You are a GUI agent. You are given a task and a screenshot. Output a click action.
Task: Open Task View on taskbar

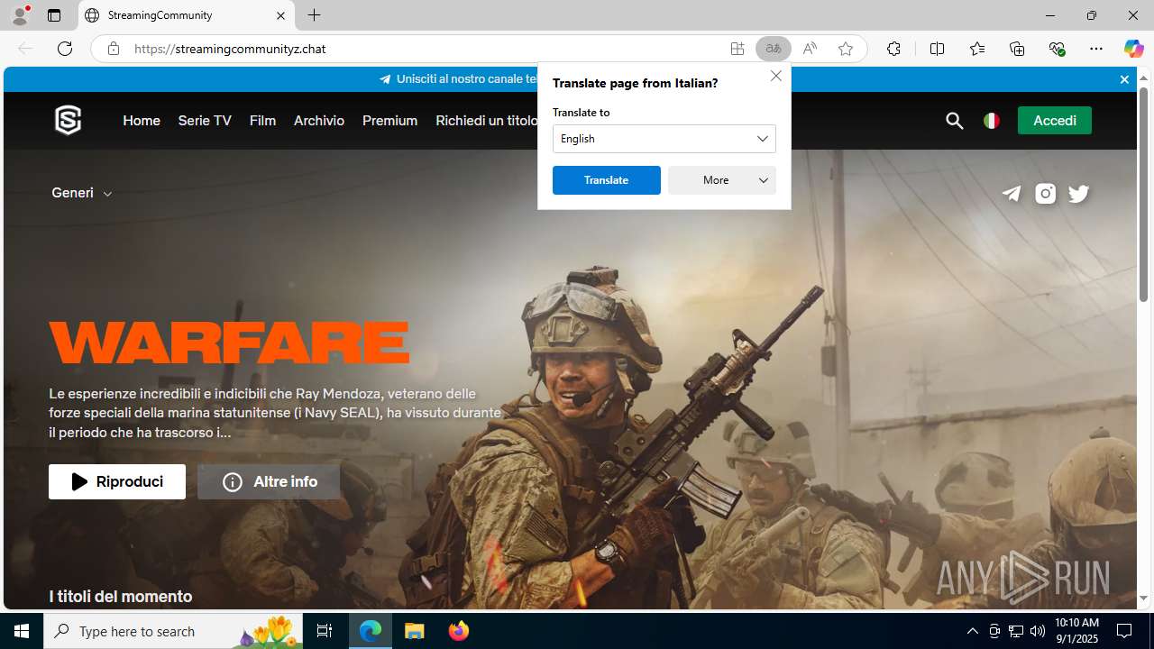pos(325,631)
